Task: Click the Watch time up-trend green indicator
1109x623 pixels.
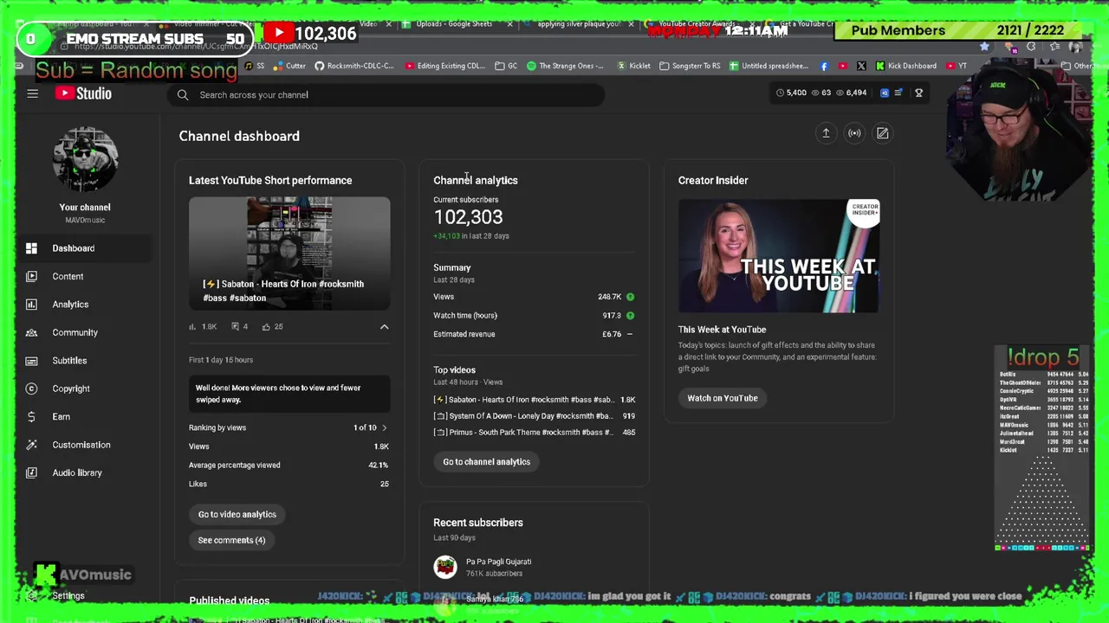Action: (x=630, y=316)
